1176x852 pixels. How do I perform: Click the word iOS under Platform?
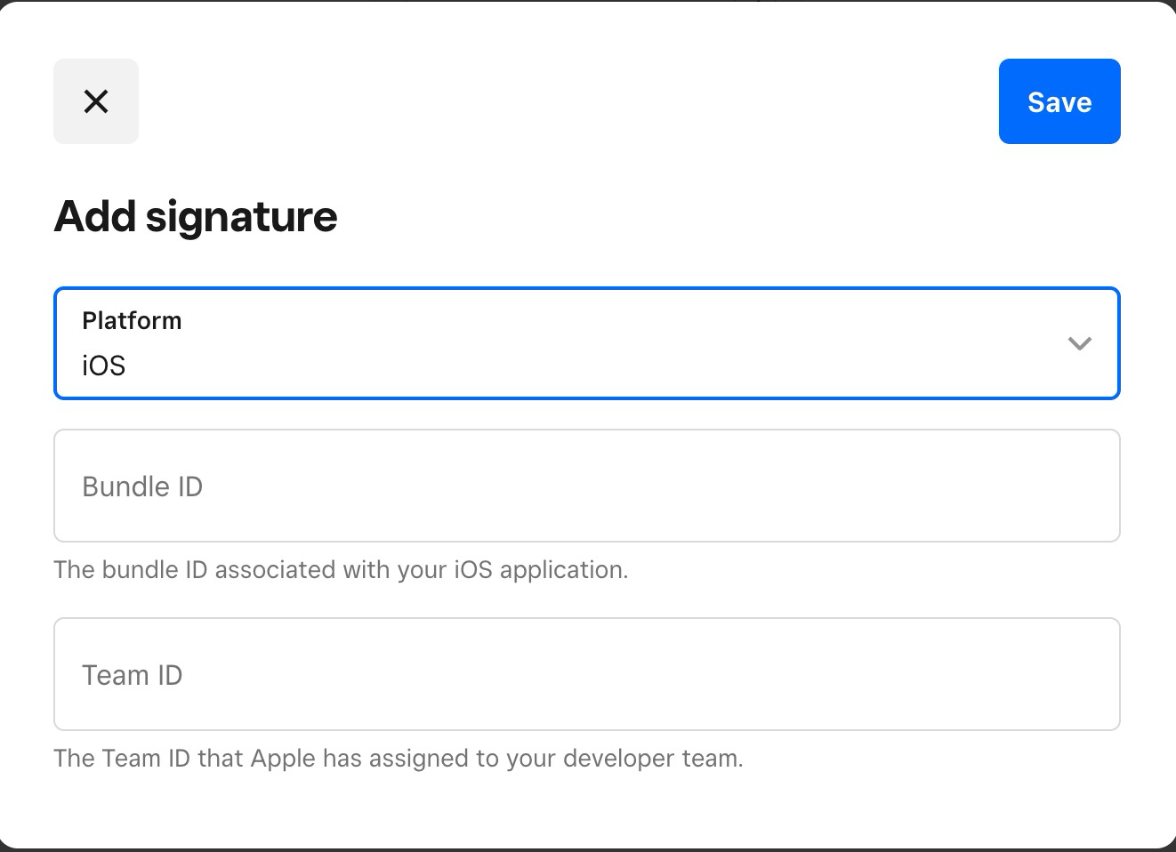click(104, 366)
